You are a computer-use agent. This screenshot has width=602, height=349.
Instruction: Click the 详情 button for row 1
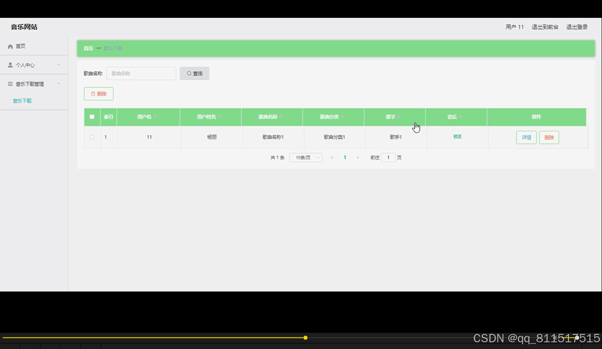pos(527,138)
